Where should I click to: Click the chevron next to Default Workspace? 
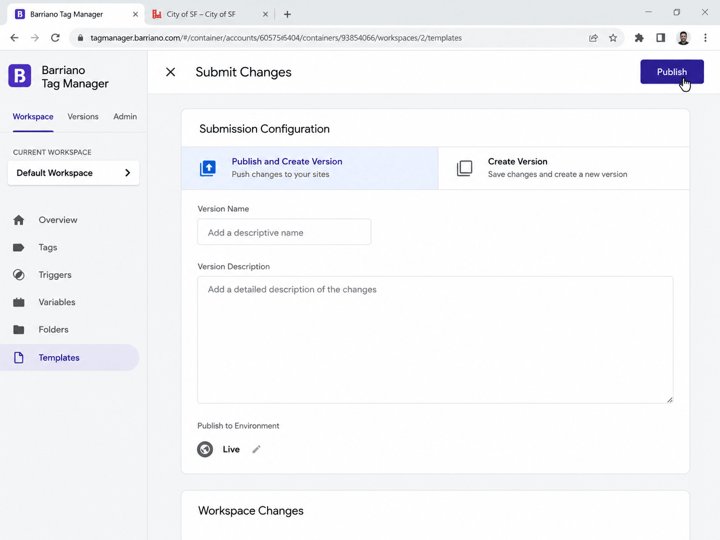click(x=128, y=173)
